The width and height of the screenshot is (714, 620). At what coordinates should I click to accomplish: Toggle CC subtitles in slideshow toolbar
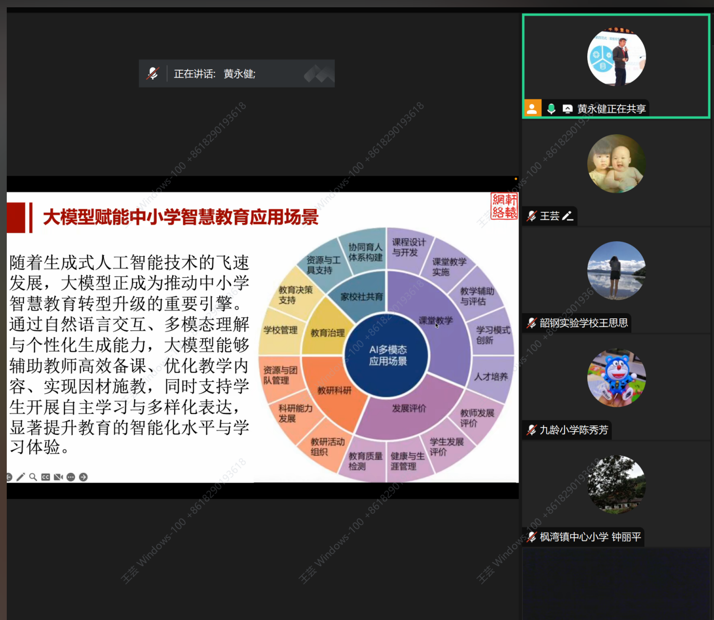46,477
